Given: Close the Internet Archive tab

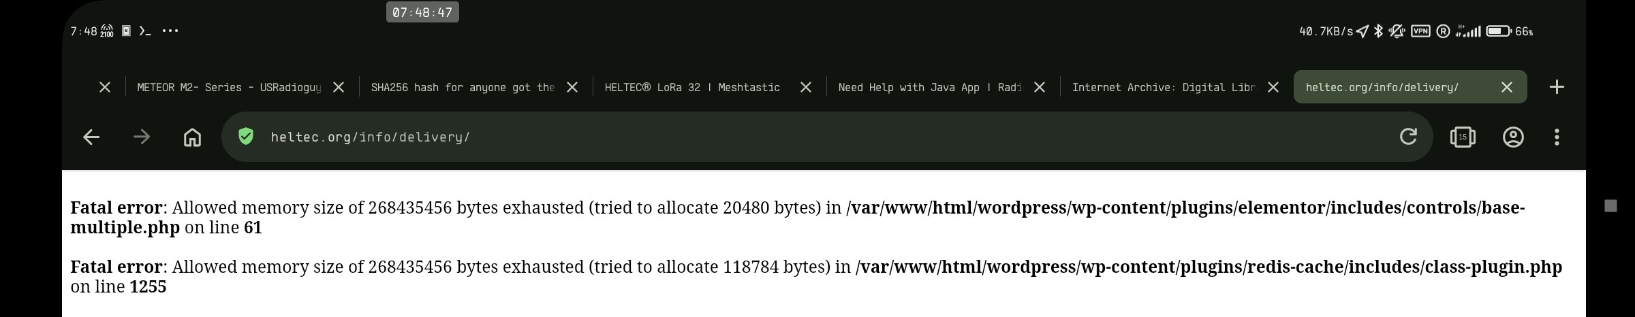Looking at the screenshot, I should click(1273, 87).
